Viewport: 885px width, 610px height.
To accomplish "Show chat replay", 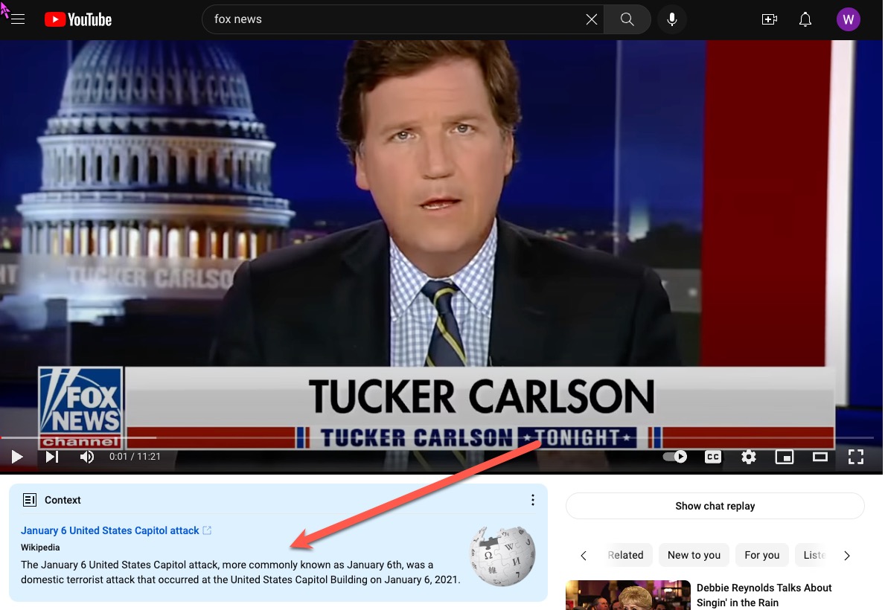I will click(715, 506).
